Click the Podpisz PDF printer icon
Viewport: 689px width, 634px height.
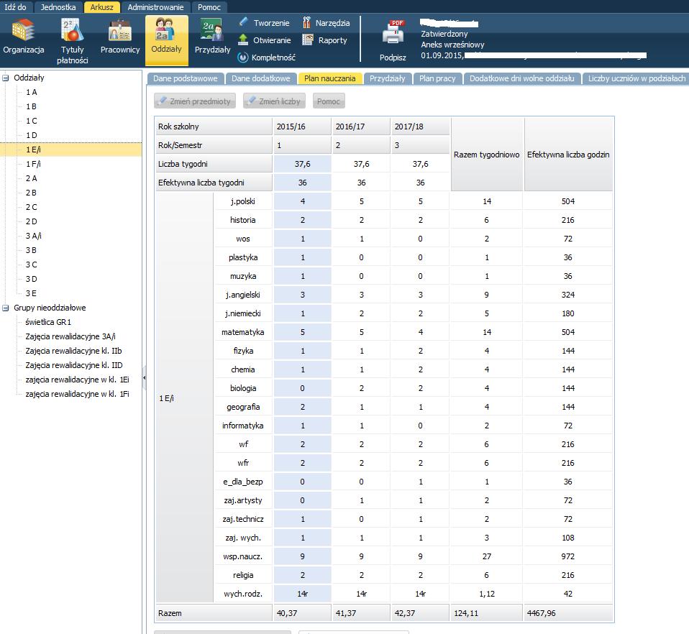tap(393, 33)
